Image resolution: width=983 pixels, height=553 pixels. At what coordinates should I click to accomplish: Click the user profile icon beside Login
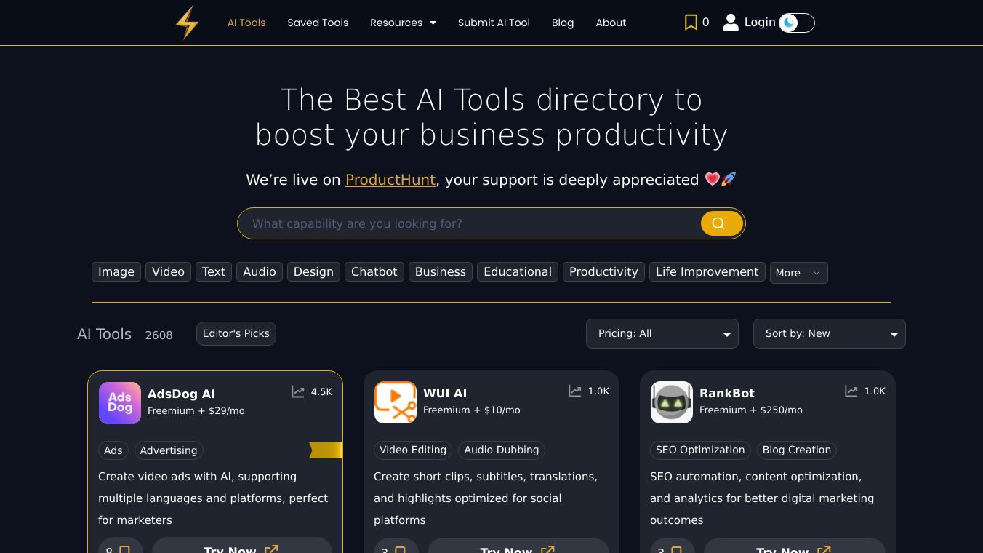(730, 23)
